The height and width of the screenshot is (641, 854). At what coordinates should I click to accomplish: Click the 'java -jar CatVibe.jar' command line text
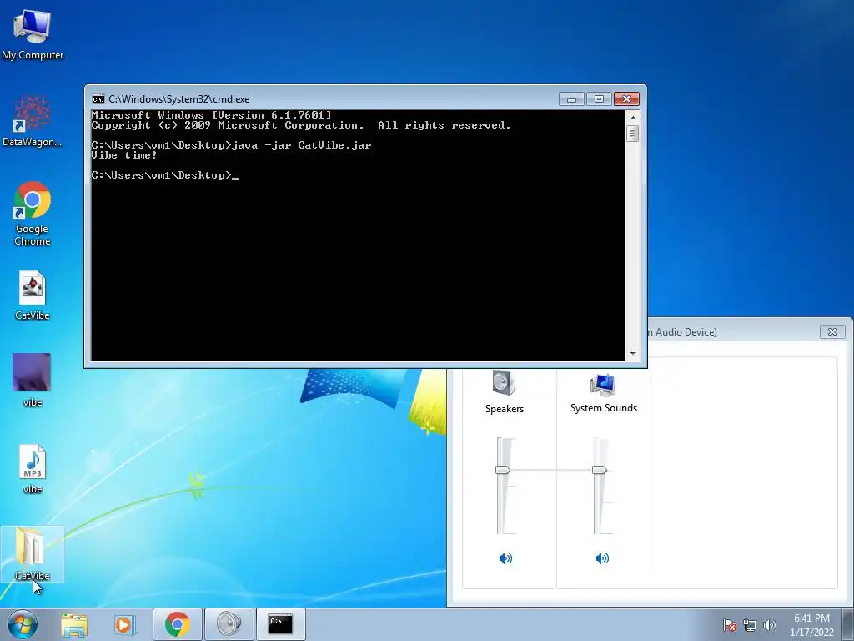click(x=302, y=145)
